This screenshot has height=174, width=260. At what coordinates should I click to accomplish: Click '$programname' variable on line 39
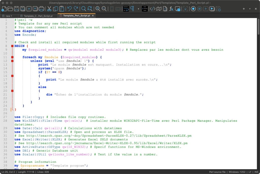click(32, 166)
